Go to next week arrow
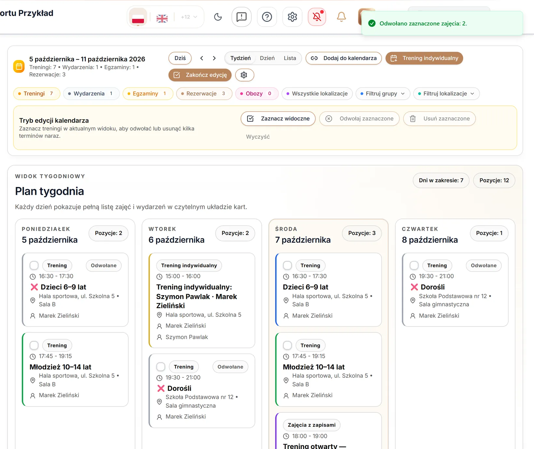534x449 pixels. [214, 58]
